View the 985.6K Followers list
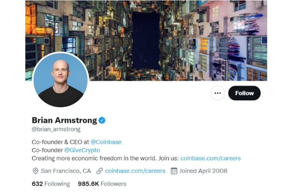This screenshot has height=192, width=288. pyautogui.click(x=102, y=184)
